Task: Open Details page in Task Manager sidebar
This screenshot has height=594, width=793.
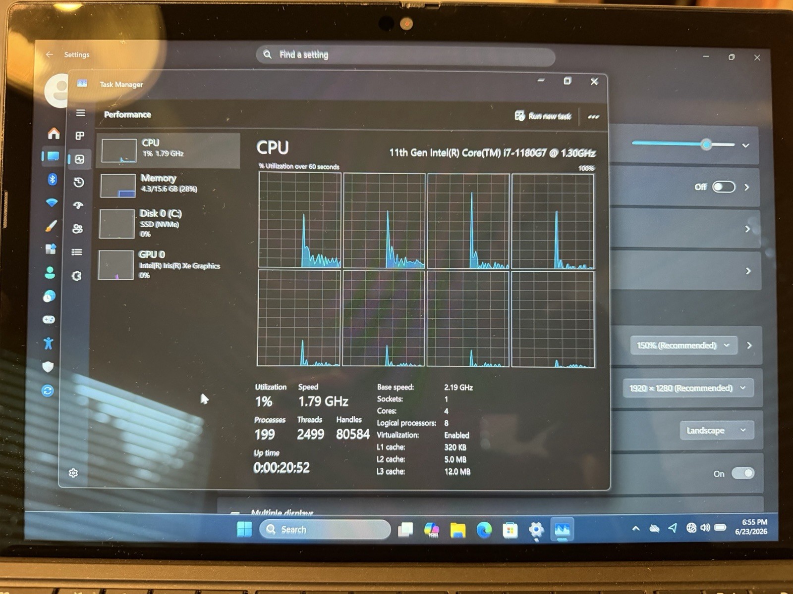Action: pos(77,252)
